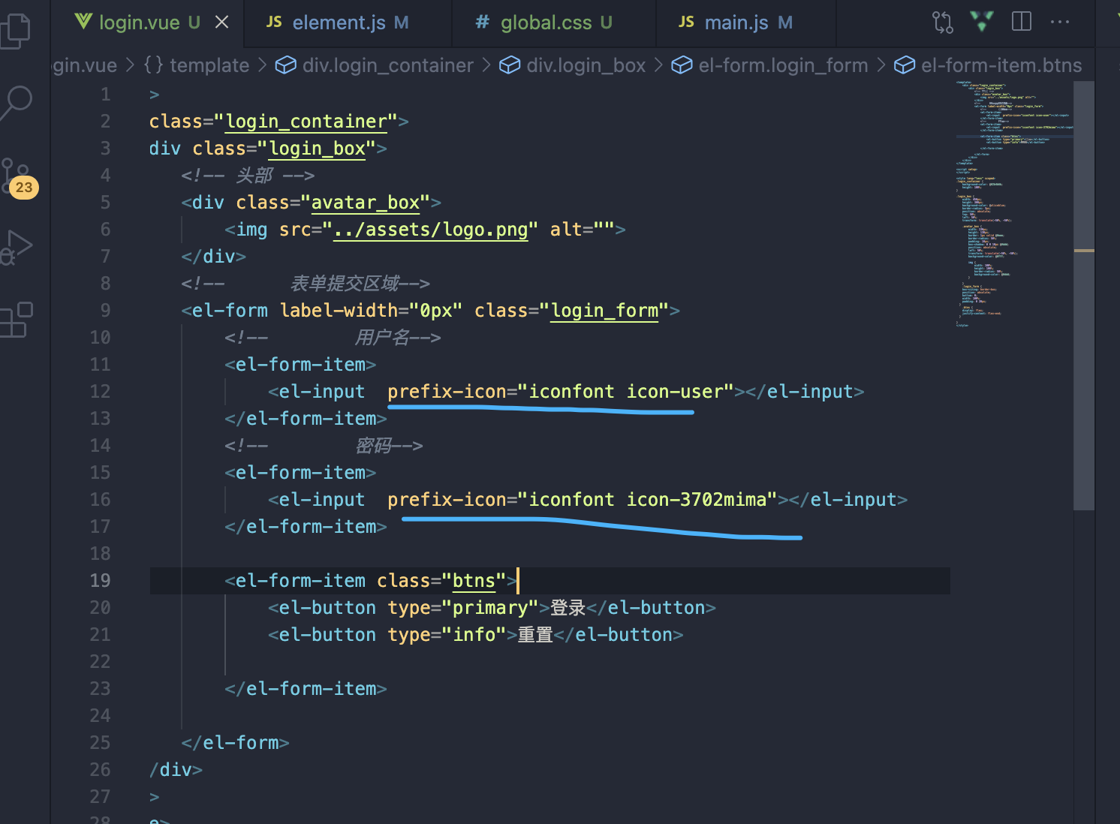Screen dimensions: 1120x824
Task: Open the More Actions ellipsis menu
Action: (1060, 22)
